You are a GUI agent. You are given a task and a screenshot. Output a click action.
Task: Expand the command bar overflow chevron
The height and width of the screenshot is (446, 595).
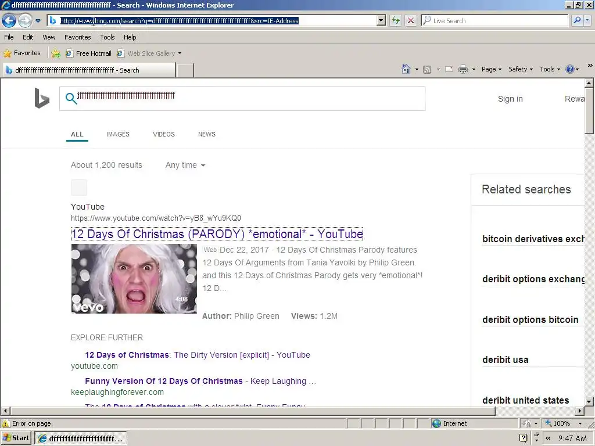[590, 66]
